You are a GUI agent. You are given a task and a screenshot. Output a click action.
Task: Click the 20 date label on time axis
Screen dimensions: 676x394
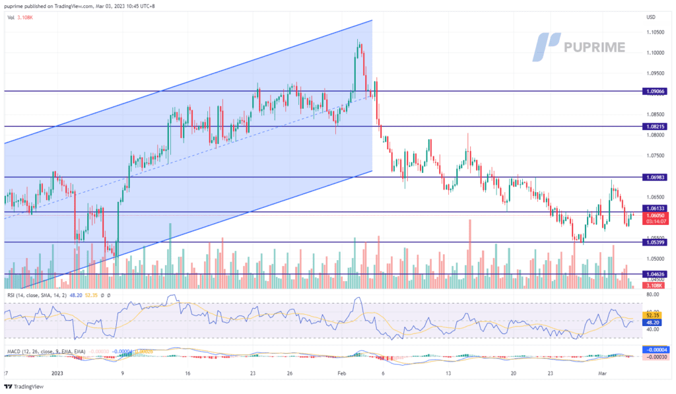(x=514, y=374)
